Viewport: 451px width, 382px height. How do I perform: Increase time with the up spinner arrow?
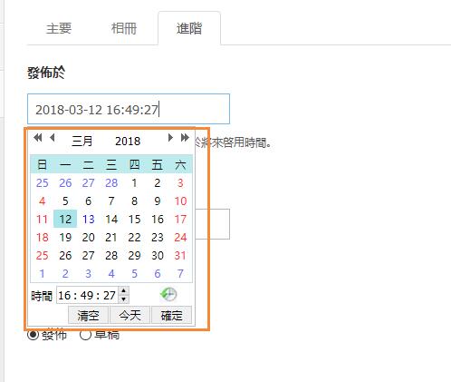point(123,290)
